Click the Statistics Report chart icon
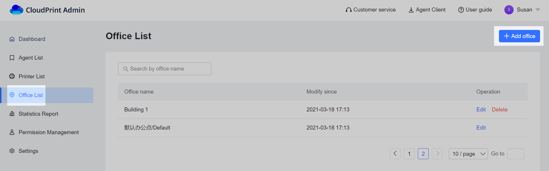Viewport: 549px width, 171px height. pyautogui.click(x=12, y=114)
